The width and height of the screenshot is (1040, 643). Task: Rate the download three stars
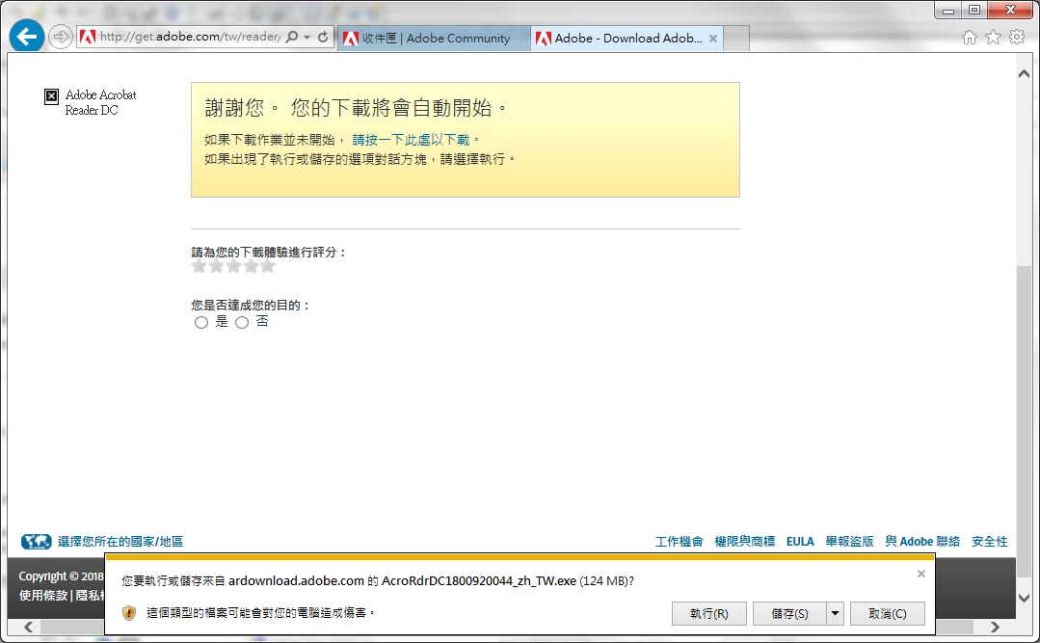pyautogui.click(x=233, y=266)
